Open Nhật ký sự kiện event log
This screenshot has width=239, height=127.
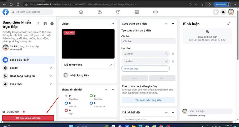coord(76,75)
